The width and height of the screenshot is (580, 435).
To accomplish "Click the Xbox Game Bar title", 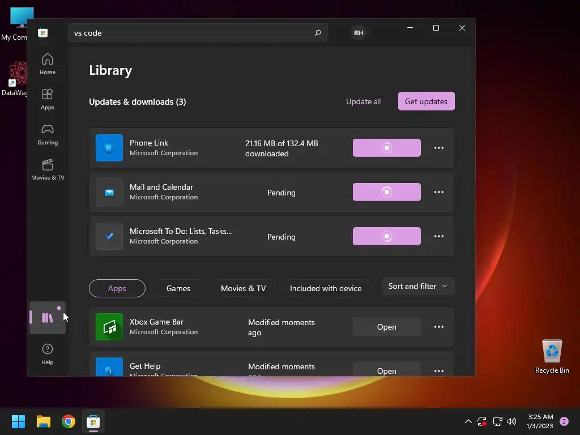I will [156, 322].
